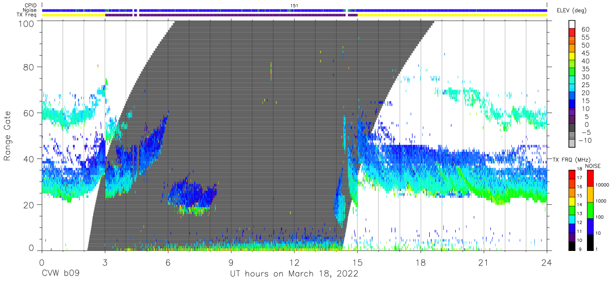Click the 45 label on elevation scale
Viewport: 615px width, 284px height.
coord(585,53)
